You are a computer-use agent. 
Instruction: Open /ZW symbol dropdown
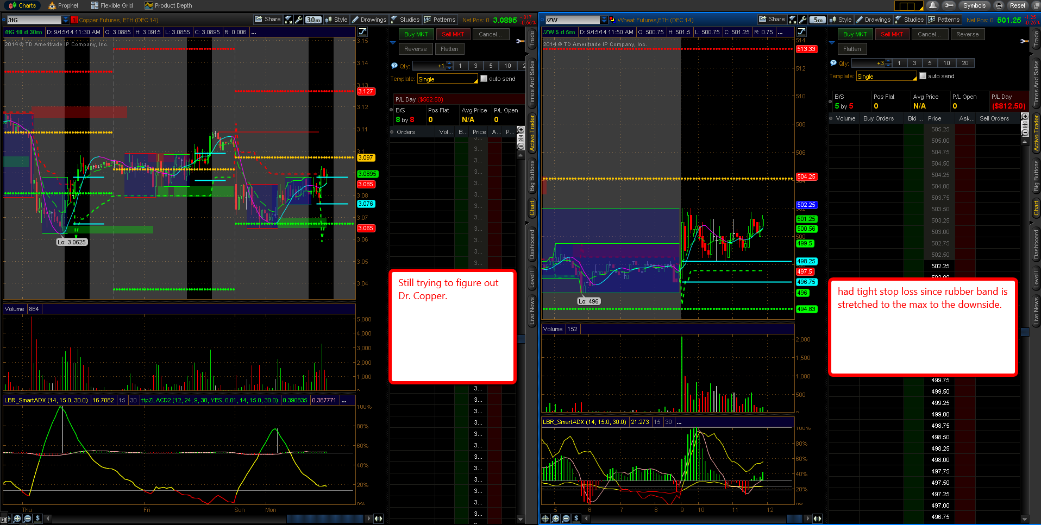click(x=604, y=20)
